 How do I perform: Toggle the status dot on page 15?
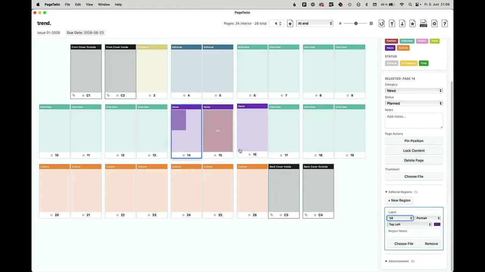click(215, 155)
